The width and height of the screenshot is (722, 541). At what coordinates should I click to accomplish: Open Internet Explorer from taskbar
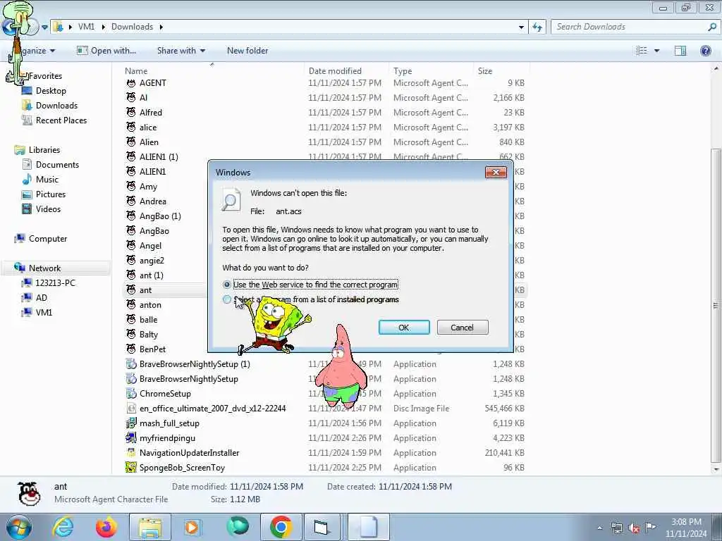point(63,527)
